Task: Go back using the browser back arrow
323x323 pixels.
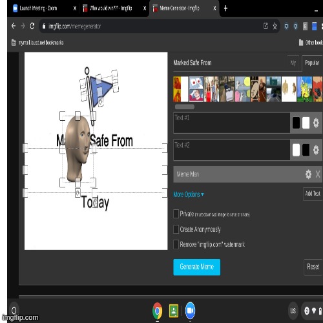Action: click(x=14, y=26)
